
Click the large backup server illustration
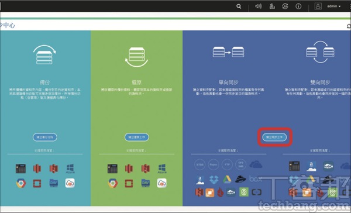pos(44,55)
